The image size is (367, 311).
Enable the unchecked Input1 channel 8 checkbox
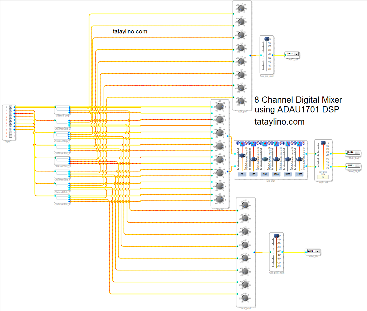(11, 133)
